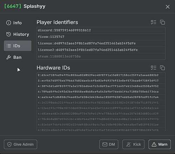Select the discord identifier row
Screen dimensions: 175x154
101,30
